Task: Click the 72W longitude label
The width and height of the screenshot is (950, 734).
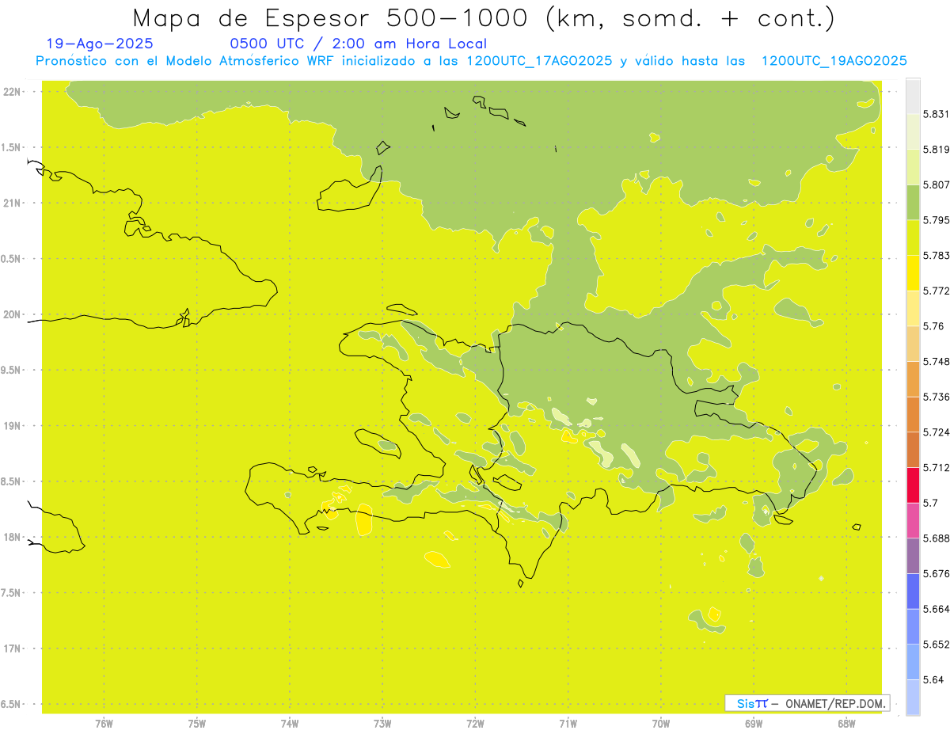Action: click(475, 724)
